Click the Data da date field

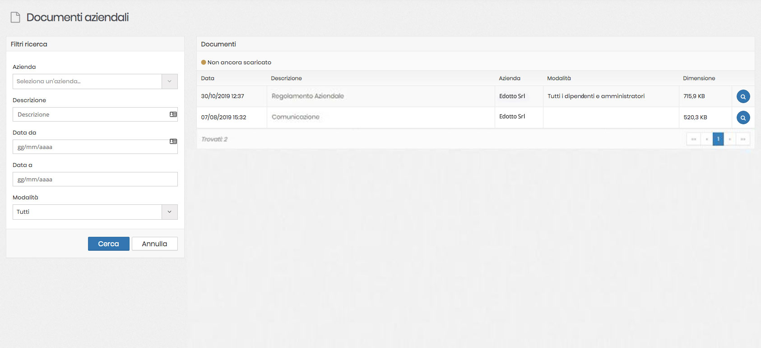[90, 147]
